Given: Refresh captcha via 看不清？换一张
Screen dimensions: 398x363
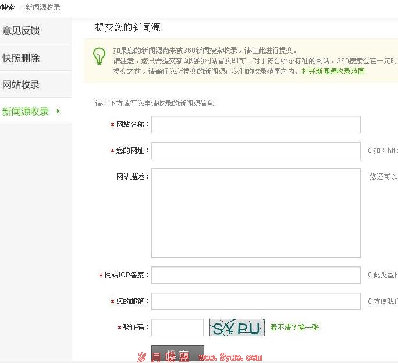Looking at the screenshot, I should pyautogui.click(x=294, y=327).
